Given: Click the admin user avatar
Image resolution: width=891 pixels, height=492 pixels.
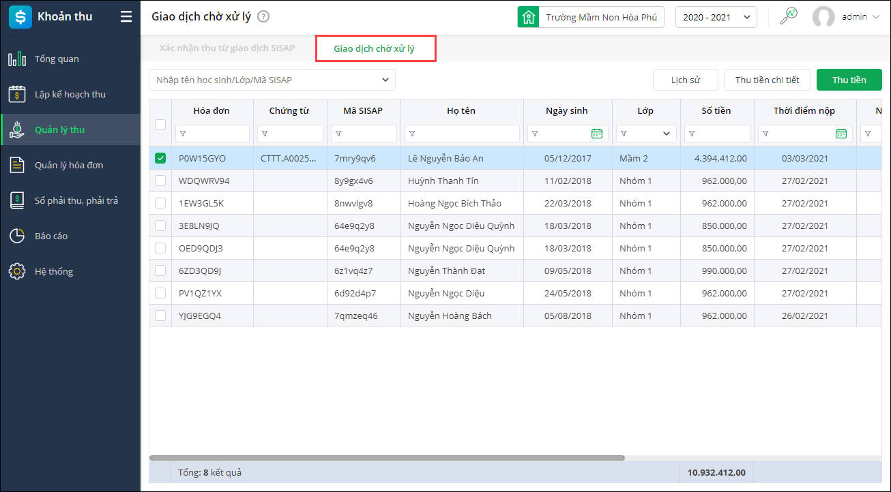Looking at the screenshot, I should tap(824, 17).
